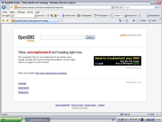Viewport: 162px width, 122px height.
Task: Click the spectacle sponsored link
Action: click(24, 88)
